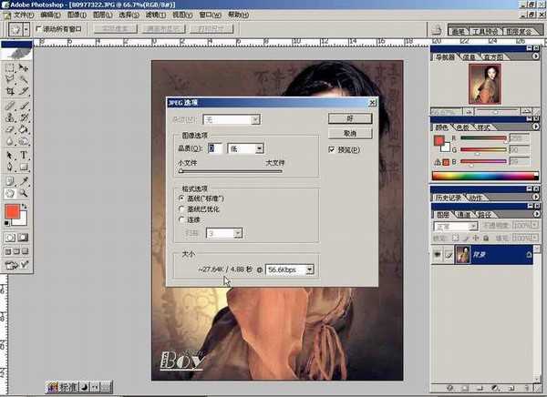Viewport: 547px width, 397px height.
Task: Click the 好 (OK) button
Action: pyautogui.click(x=347, y=118)
